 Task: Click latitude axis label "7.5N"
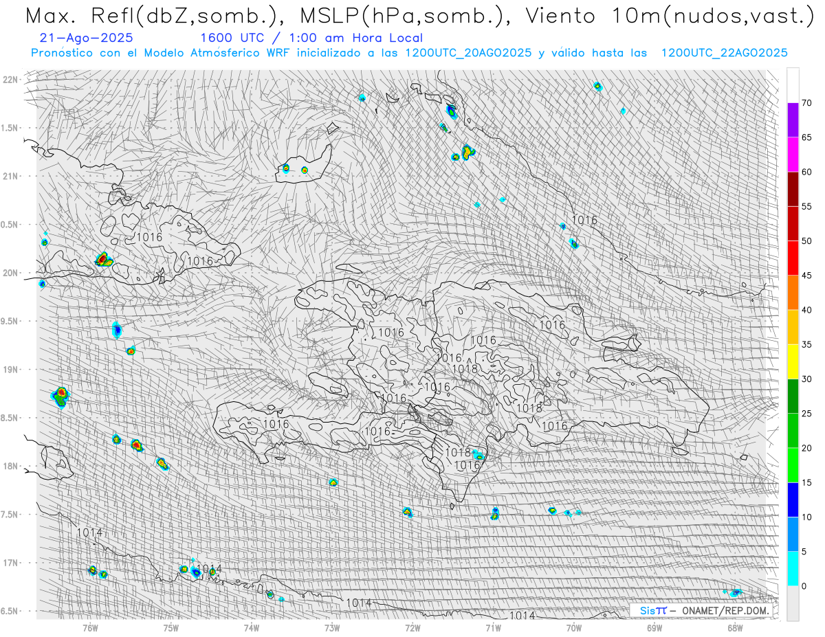point(9,514)
